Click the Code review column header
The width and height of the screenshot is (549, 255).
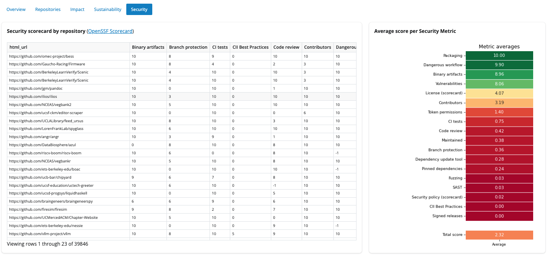286,47
